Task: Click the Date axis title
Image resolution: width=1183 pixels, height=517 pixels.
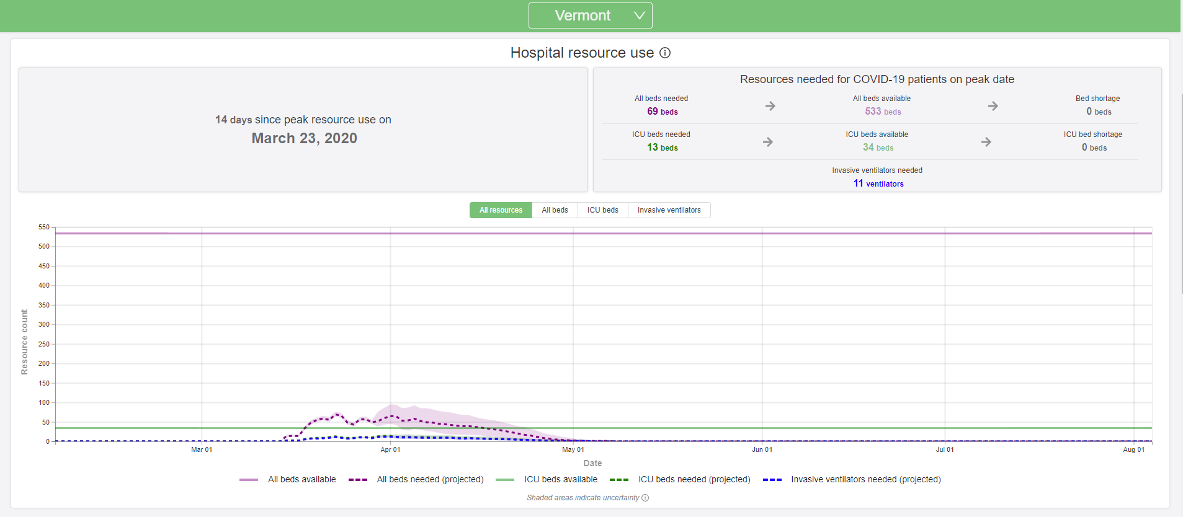Action: 592,463
